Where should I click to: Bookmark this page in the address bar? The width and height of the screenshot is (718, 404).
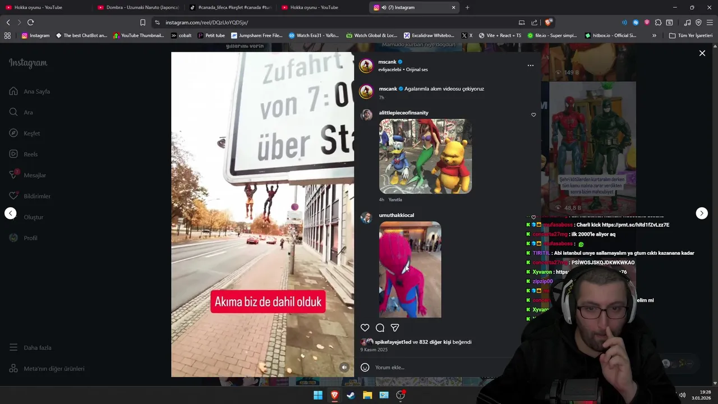(142, 22)
